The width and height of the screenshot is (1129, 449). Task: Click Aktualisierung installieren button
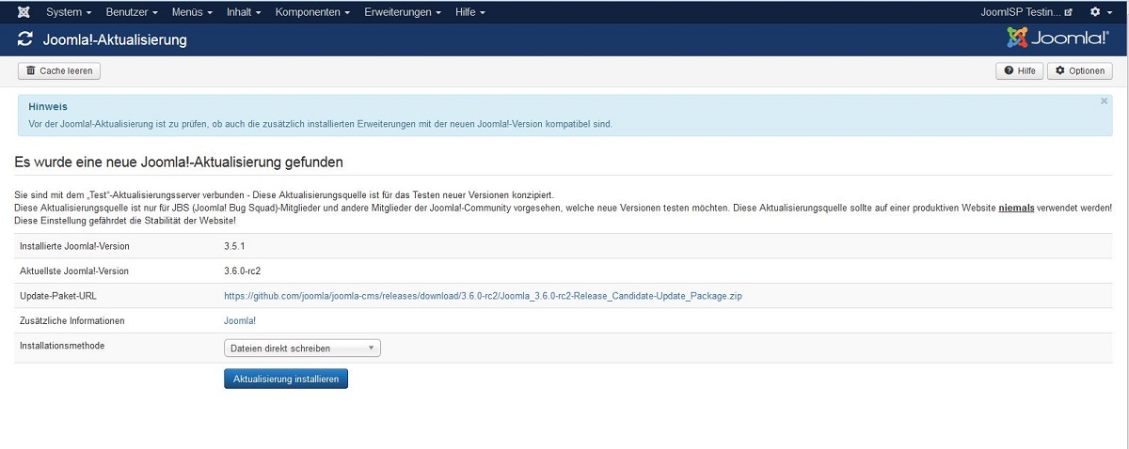[286, 378]
